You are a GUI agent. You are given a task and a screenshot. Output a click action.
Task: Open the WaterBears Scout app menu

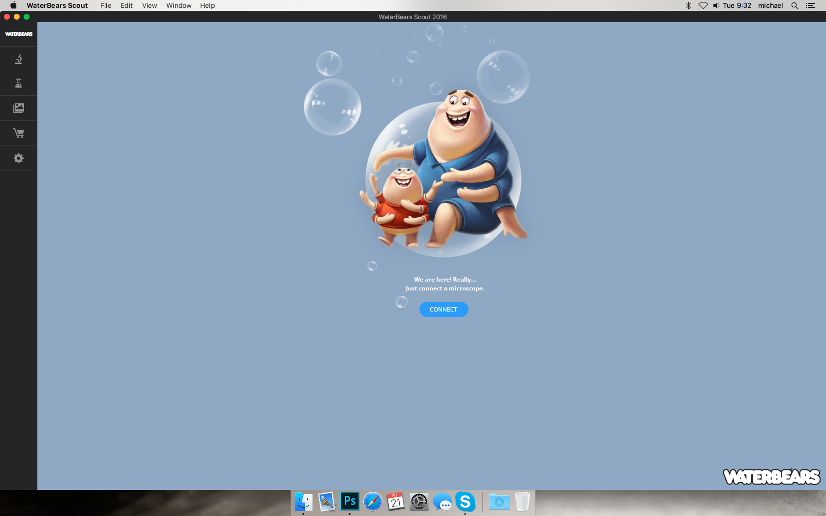[x=57, y=5]
